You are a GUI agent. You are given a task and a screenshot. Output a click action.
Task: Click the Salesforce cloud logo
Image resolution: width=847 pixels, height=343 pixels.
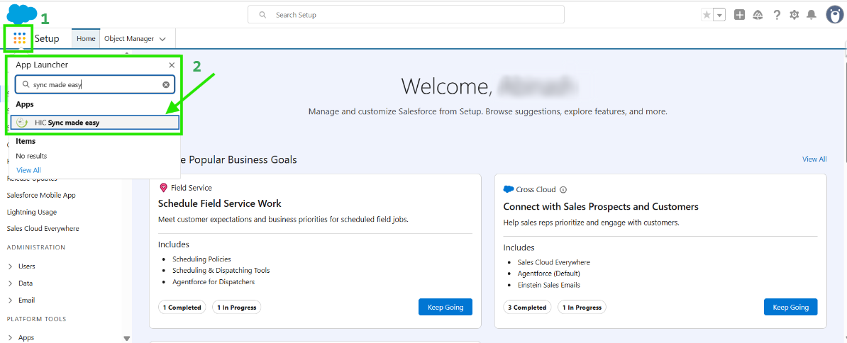point(22,13)
